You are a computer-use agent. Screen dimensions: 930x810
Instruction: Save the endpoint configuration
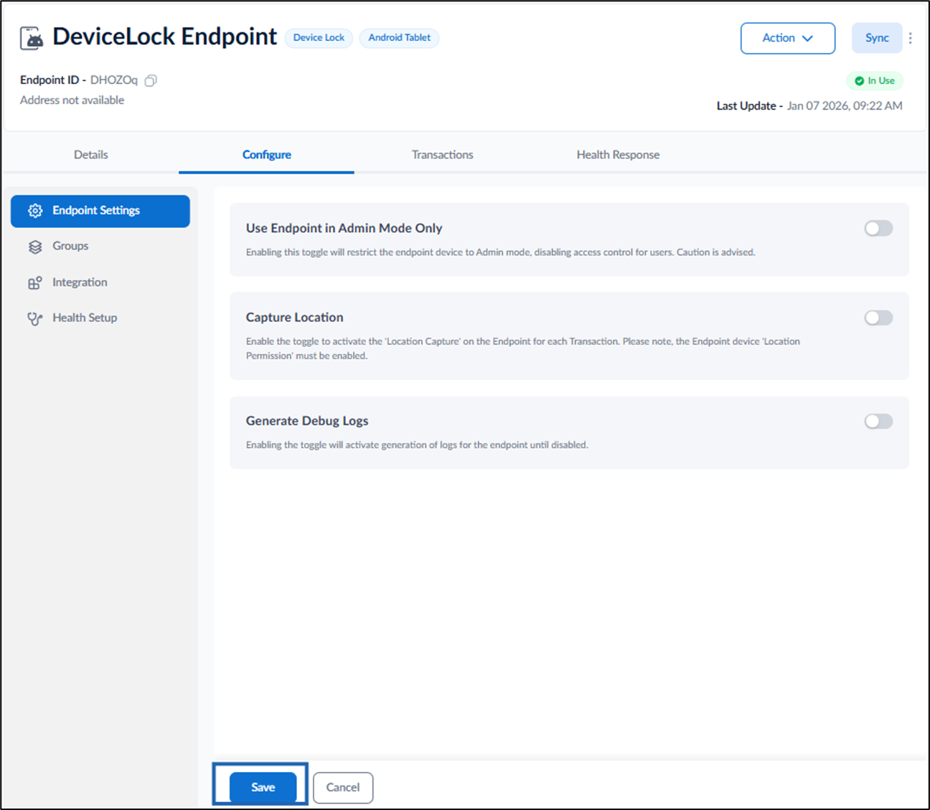point(263,787)
